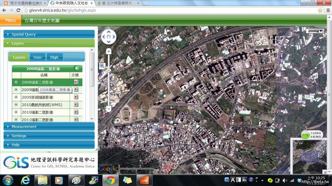Click the magnifier zoom tool on map

(102, 66)
